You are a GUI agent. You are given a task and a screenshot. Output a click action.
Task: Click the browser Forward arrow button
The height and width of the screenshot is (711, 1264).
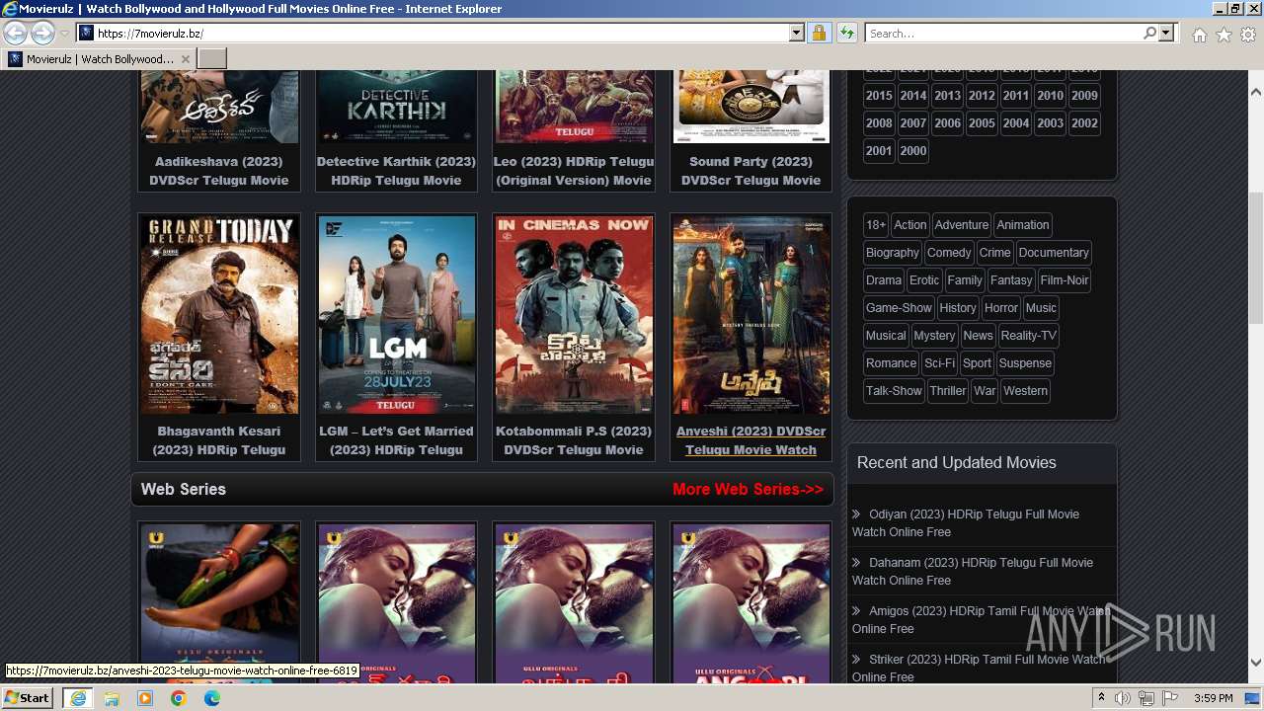[x=42, y=33]
